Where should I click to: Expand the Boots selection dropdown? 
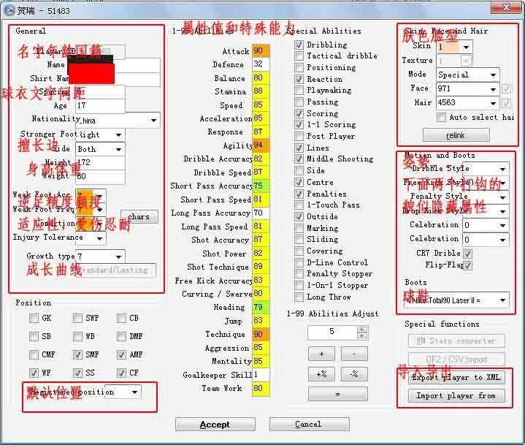(x=502, y=300)
